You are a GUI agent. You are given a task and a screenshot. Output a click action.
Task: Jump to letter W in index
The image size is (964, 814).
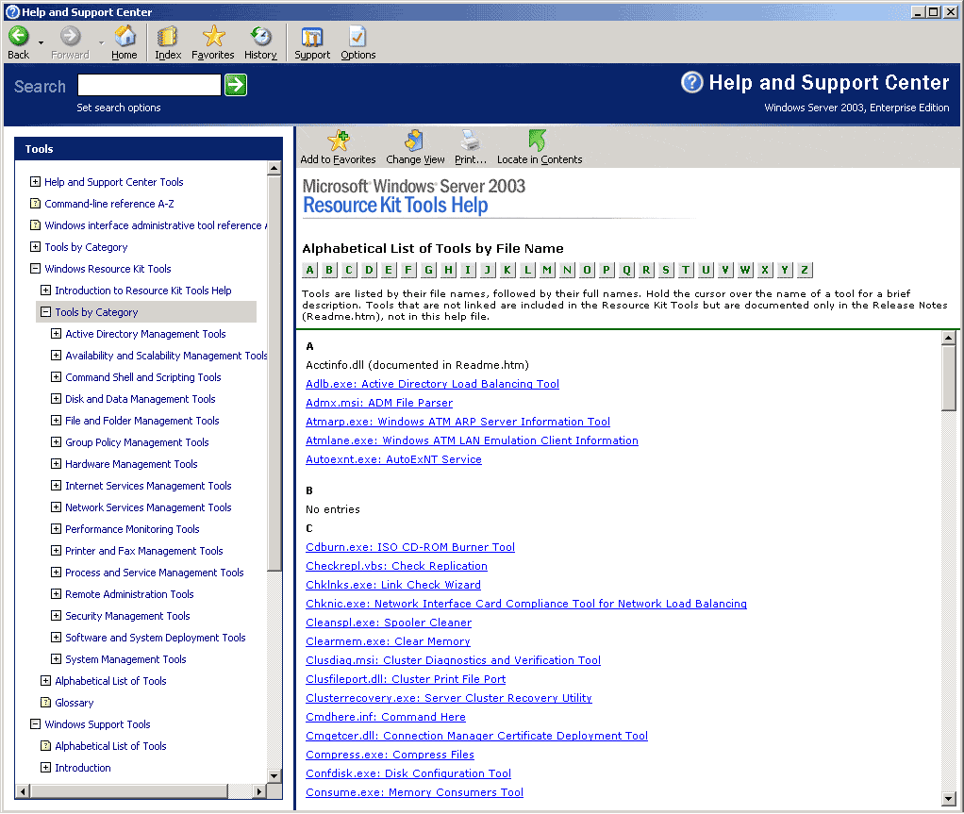tap(745, 270)
